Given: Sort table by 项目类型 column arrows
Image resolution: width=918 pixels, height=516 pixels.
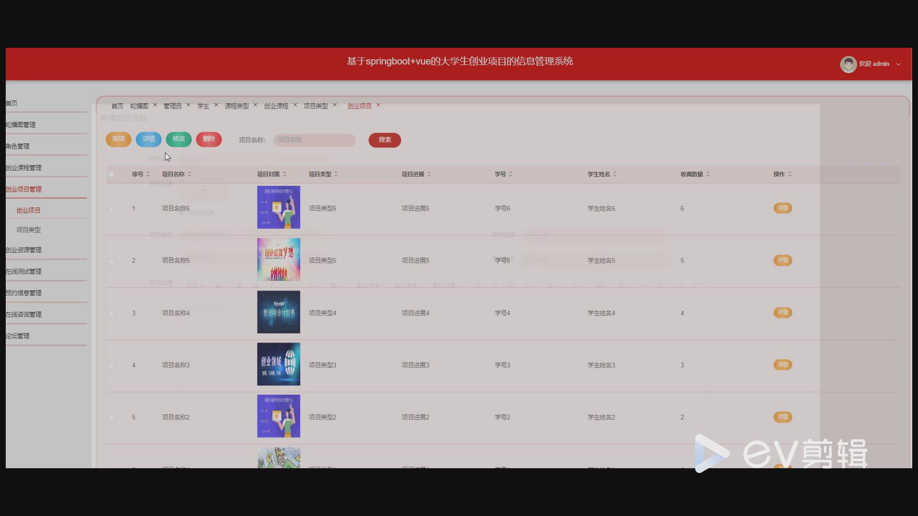Looking at the screenshot, I should (x=336, y=174).
